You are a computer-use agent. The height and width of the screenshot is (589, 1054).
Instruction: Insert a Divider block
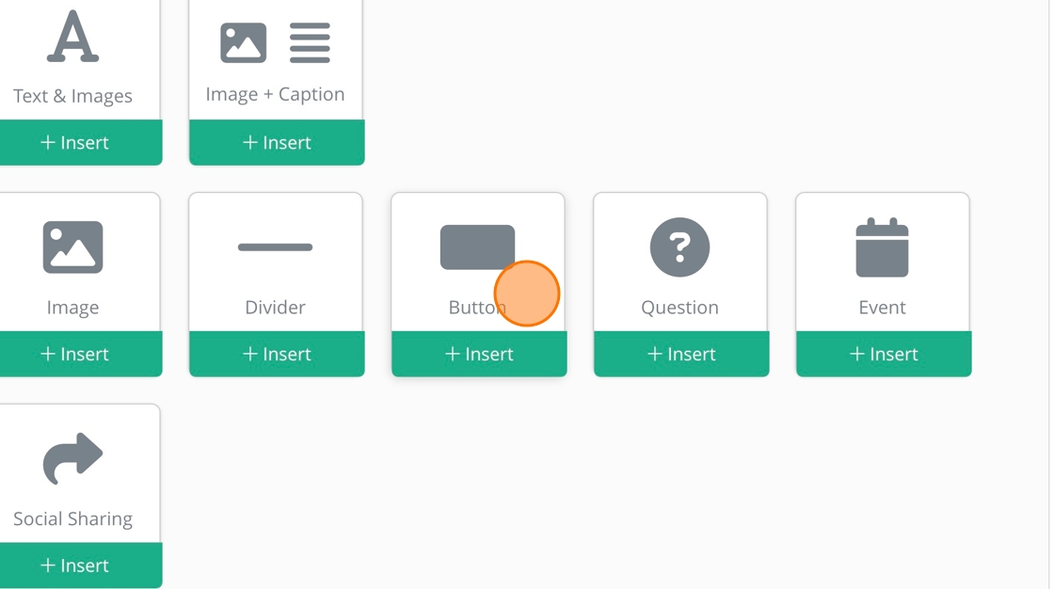(x=277, y=355)
